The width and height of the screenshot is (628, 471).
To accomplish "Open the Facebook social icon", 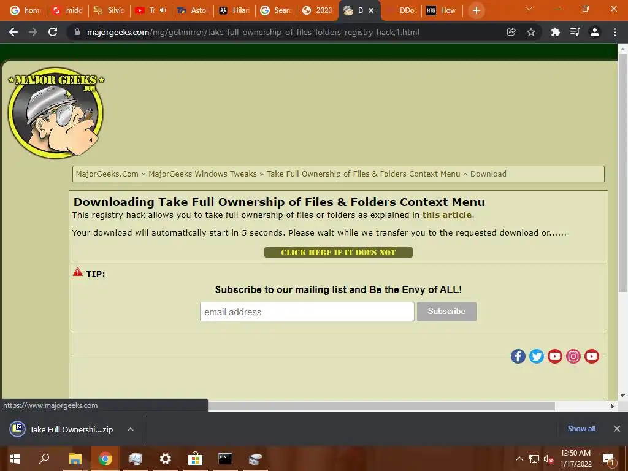I will click(x=518, y=356).
